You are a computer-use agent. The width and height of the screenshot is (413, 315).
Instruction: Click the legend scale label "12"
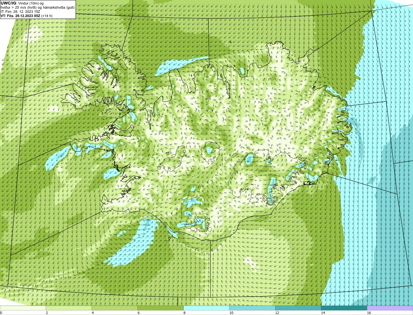coord(277,313)
